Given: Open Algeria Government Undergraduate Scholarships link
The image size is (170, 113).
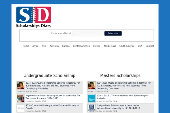Looking at the screenshot, I should [x=53, y=97].
